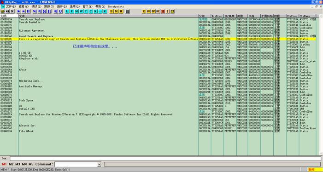Open the Command combo box dropdown arrow
The height and width of the screenshot is (172, 323).
[x=99, y=164]
